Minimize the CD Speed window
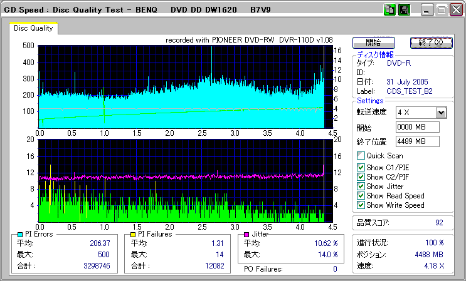The height and width of the screenshot is (281, 466). (427, 10)
